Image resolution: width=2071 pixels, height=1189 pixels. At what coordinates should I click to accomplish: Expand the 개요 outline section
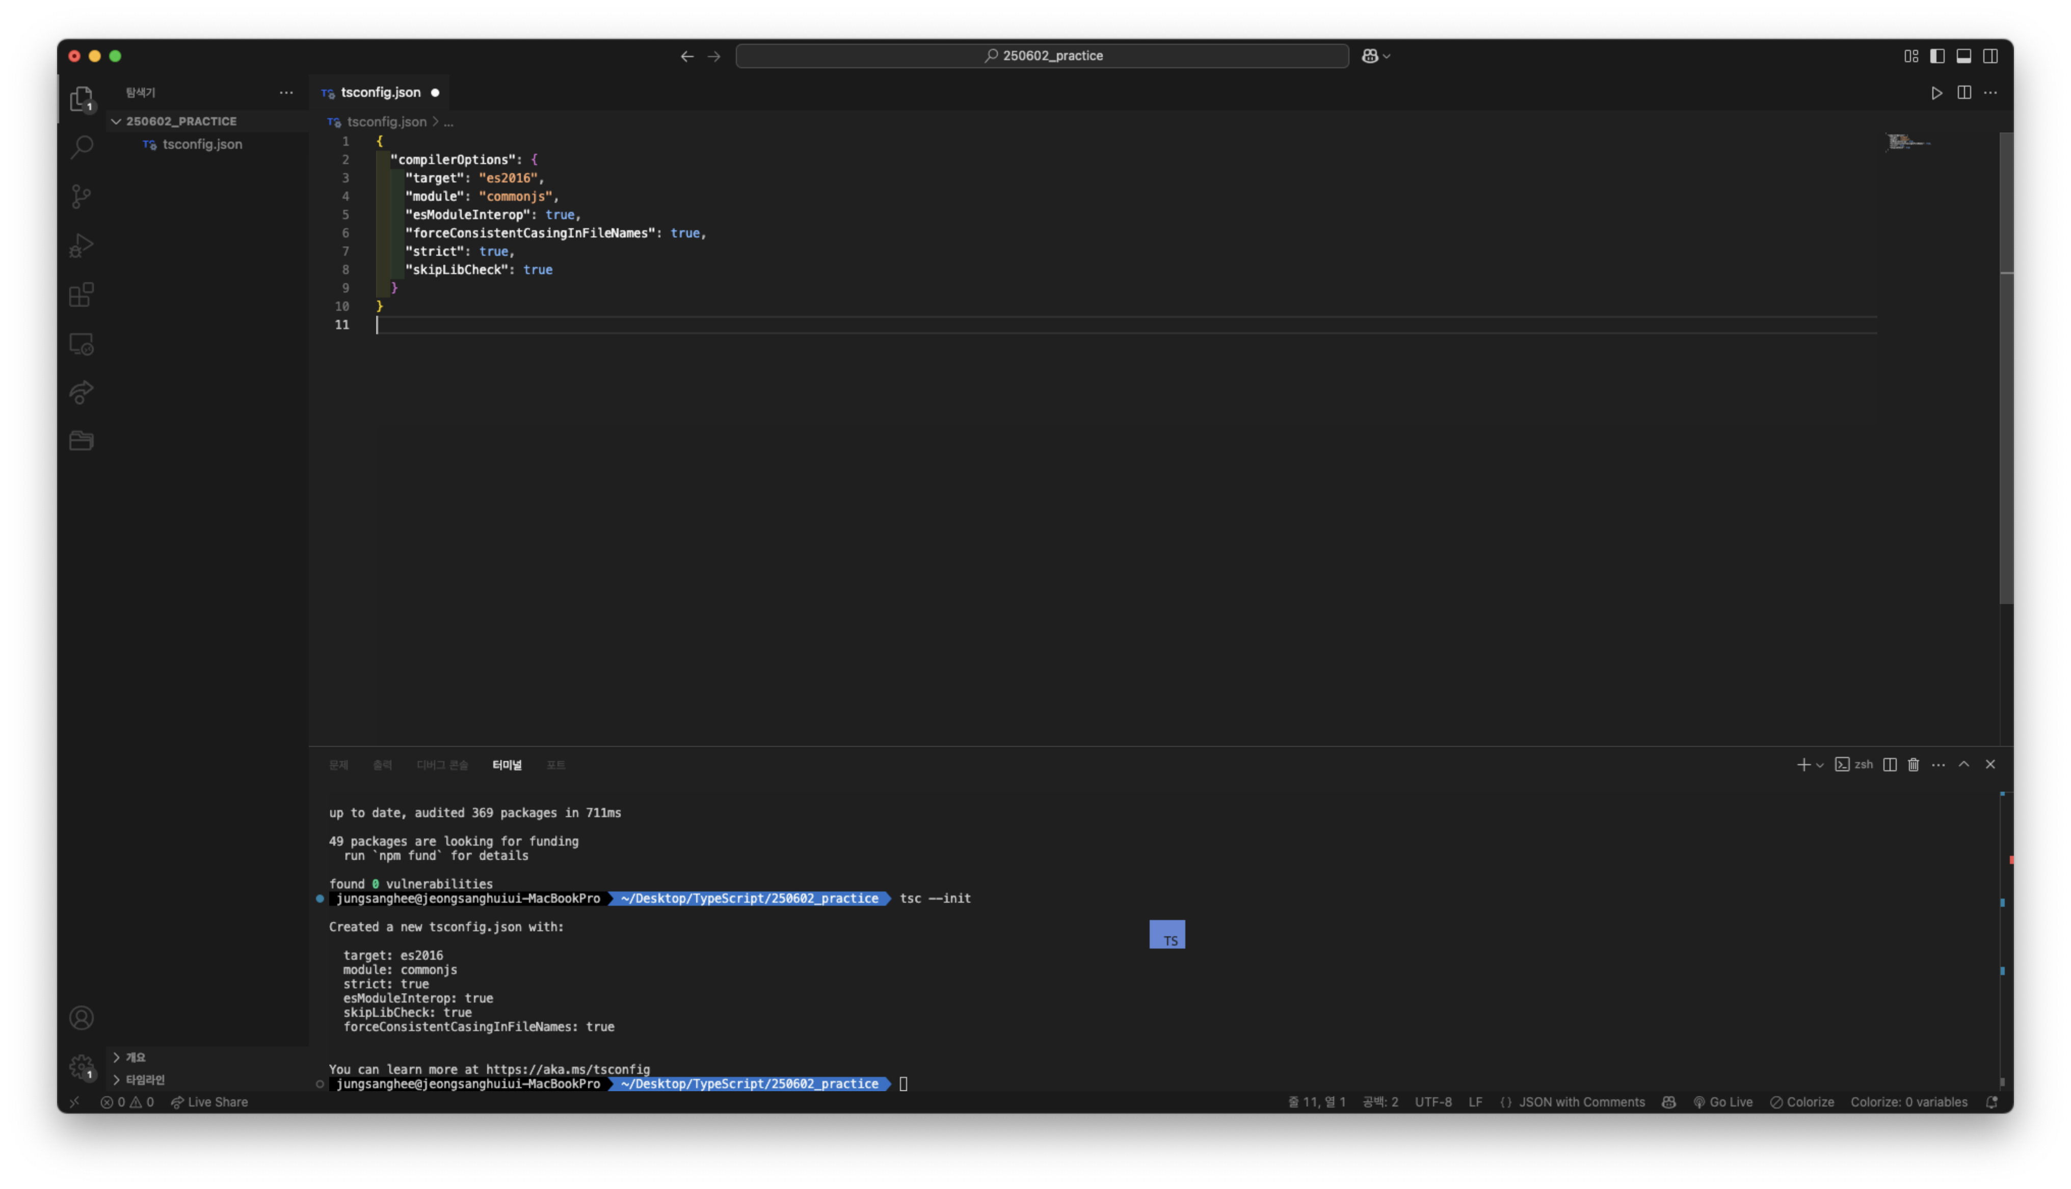208,1057
